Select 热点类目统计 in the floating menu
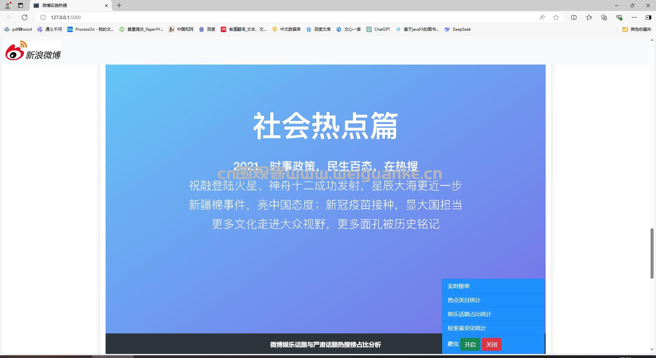Image resolution: width=656 pixels, height=358 pixels. 493,300
